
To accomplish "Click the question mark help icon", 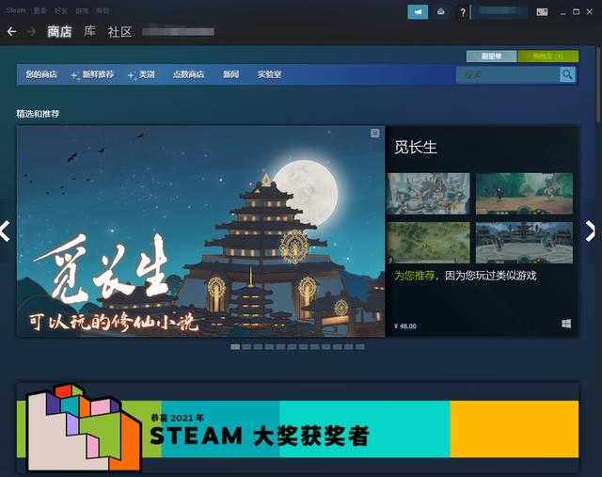I will 463,12.
